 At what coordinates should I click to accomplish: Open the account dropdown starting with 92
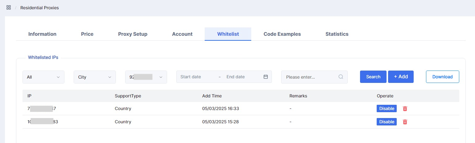[146, 77]
